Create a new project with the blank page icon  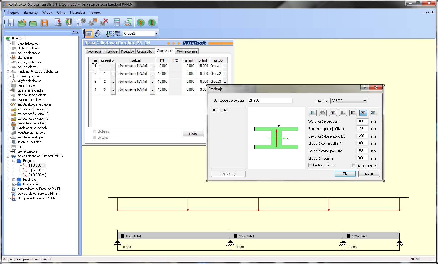pyautogui.click(x=11, y=23)
